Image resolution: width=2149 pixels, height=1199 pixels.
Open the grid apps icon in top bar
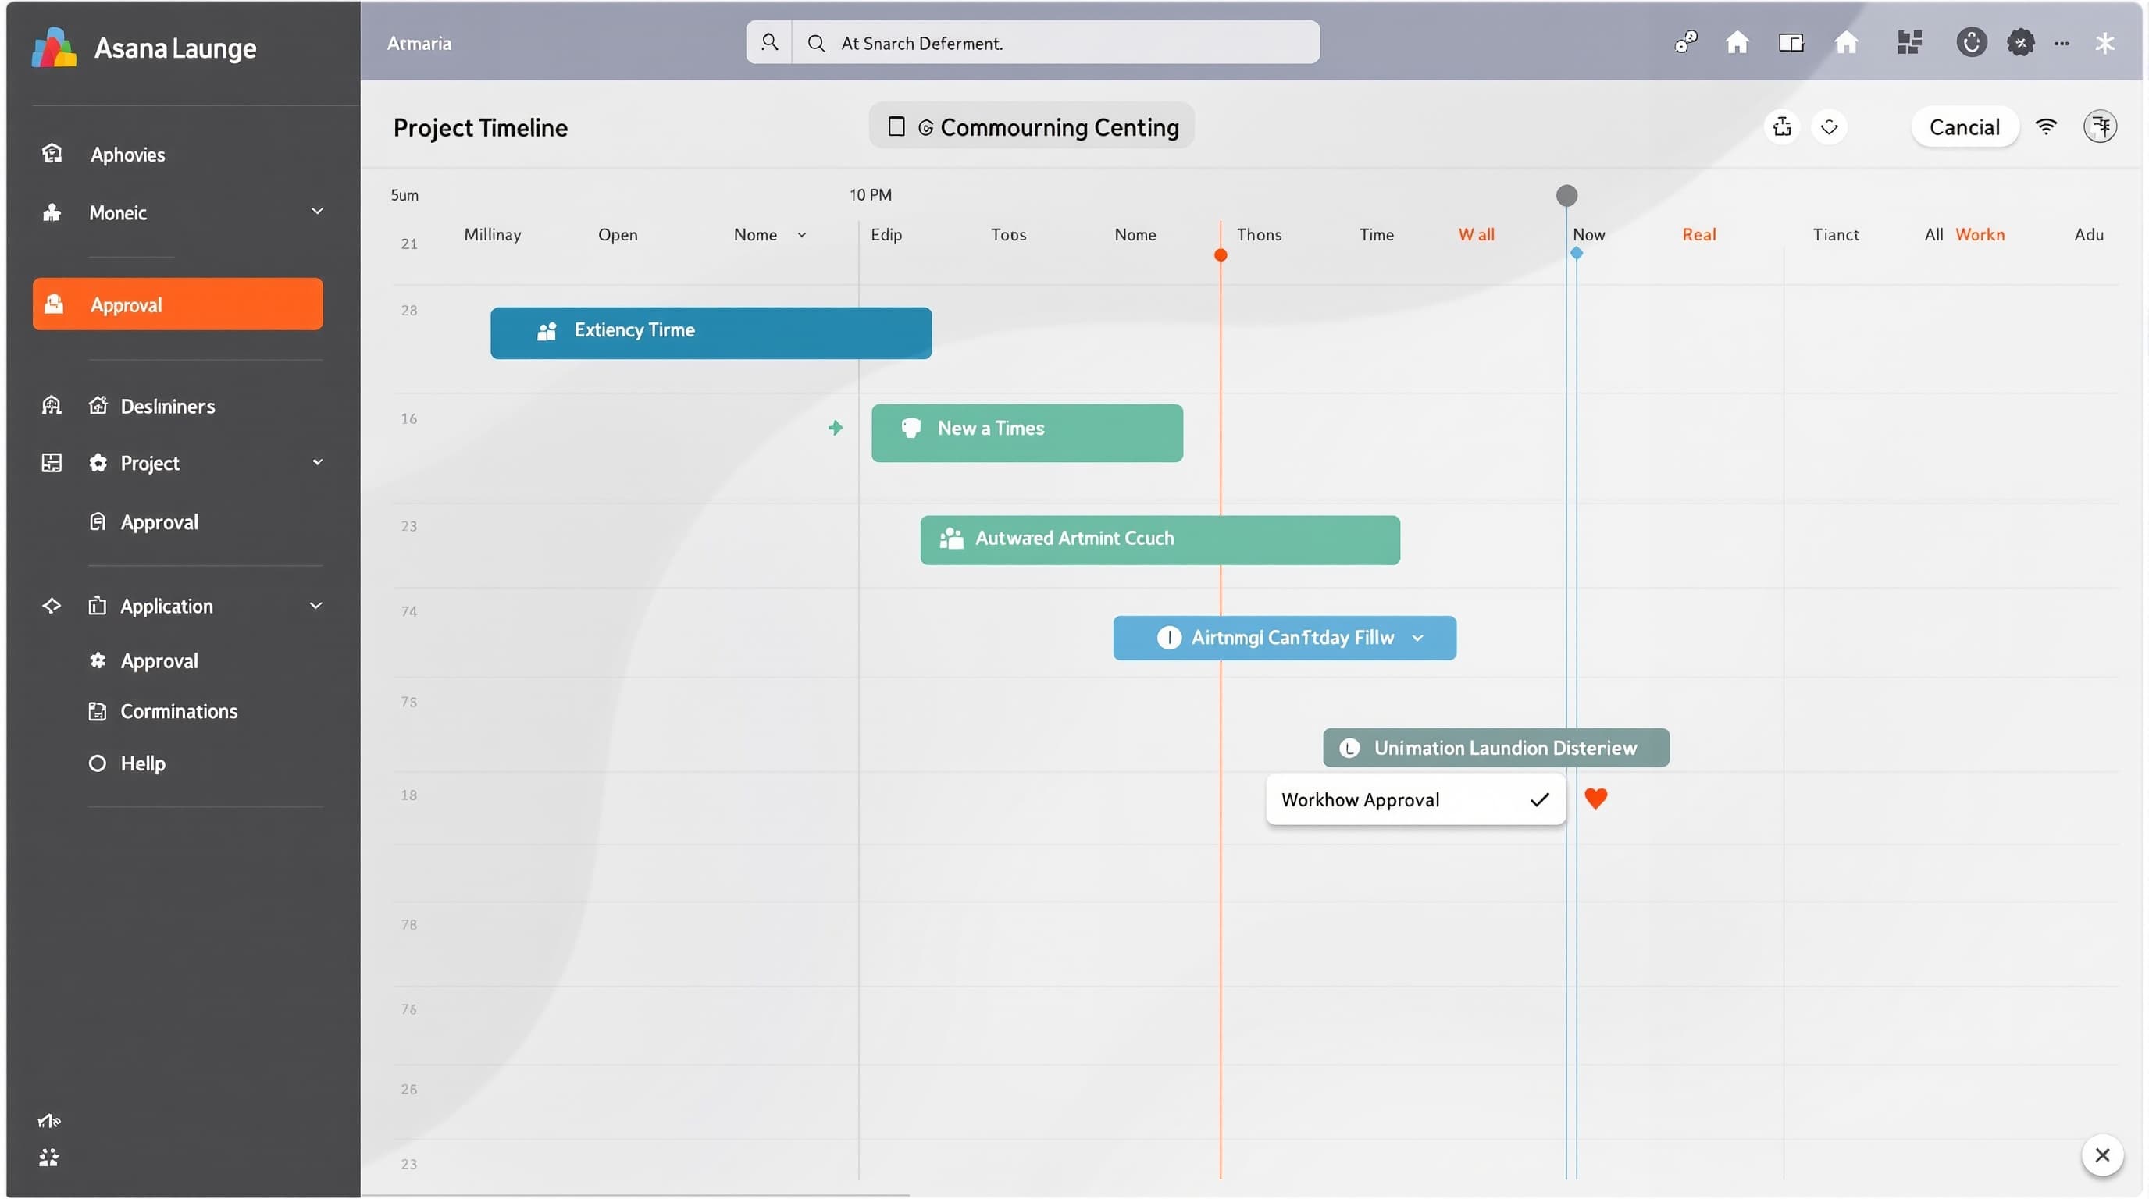[x=1909, y=41]
